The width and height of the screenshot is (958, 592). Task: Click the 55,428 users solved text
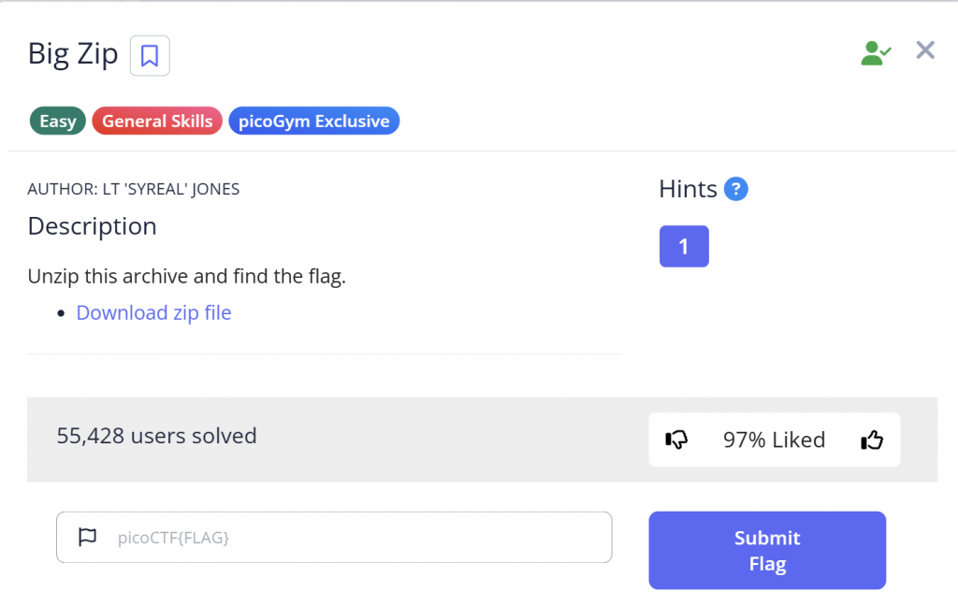coord(156,436)
